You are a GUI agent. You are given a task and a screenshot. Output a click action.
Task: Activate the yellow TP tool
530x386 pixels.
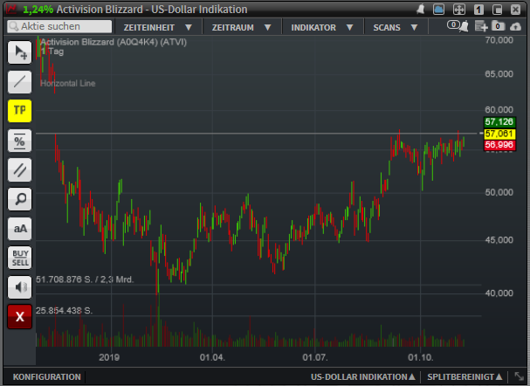(x=19, y=111)
